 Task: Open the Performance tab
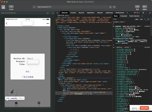120,13
